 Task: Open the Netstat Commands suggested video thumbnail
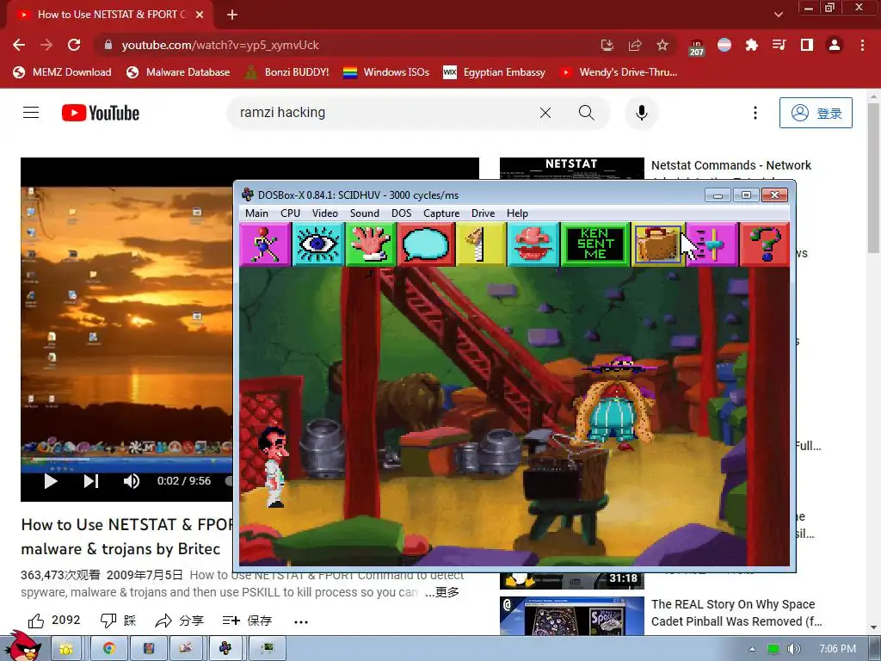coord(572,169)
